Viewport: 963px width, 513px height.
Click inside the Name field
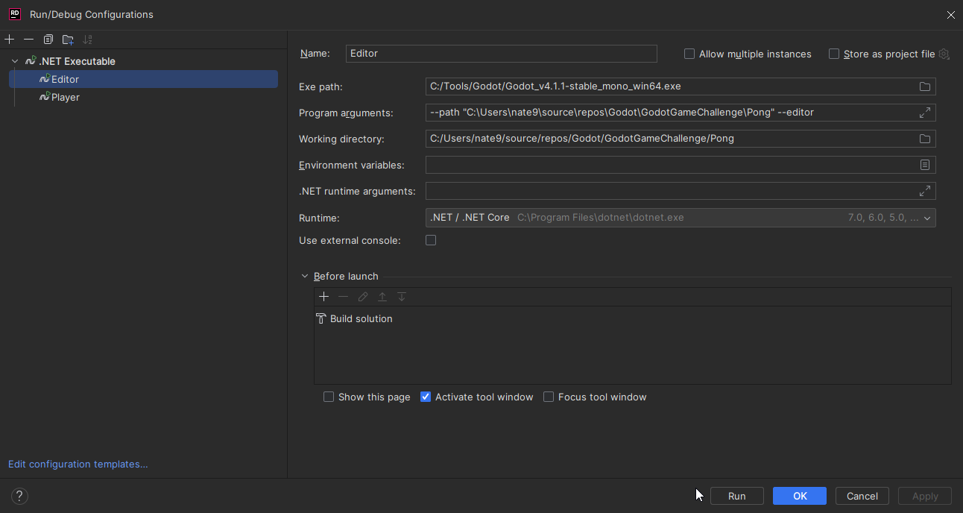pyautogui.click(x=501, y=54)
